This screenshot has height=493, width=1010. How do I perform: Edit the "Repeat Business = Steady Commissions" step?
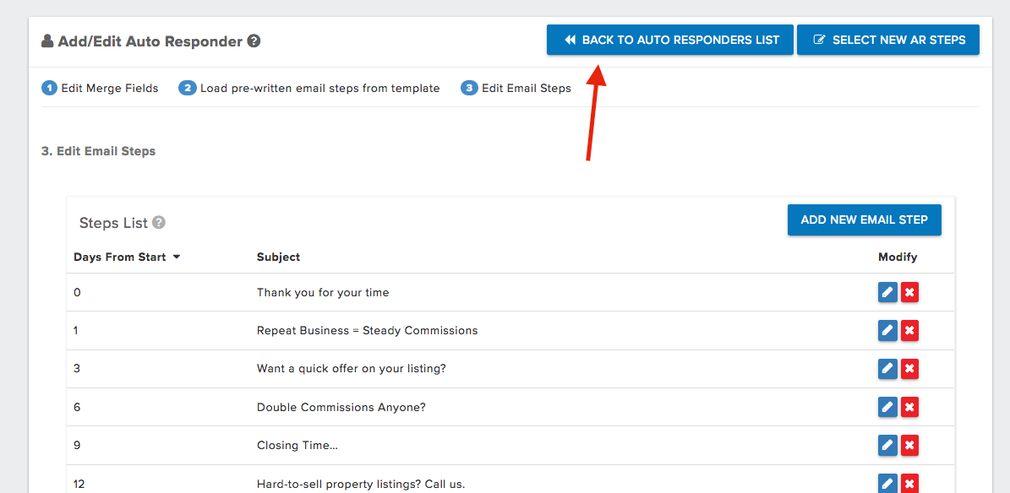click(887, 330)
